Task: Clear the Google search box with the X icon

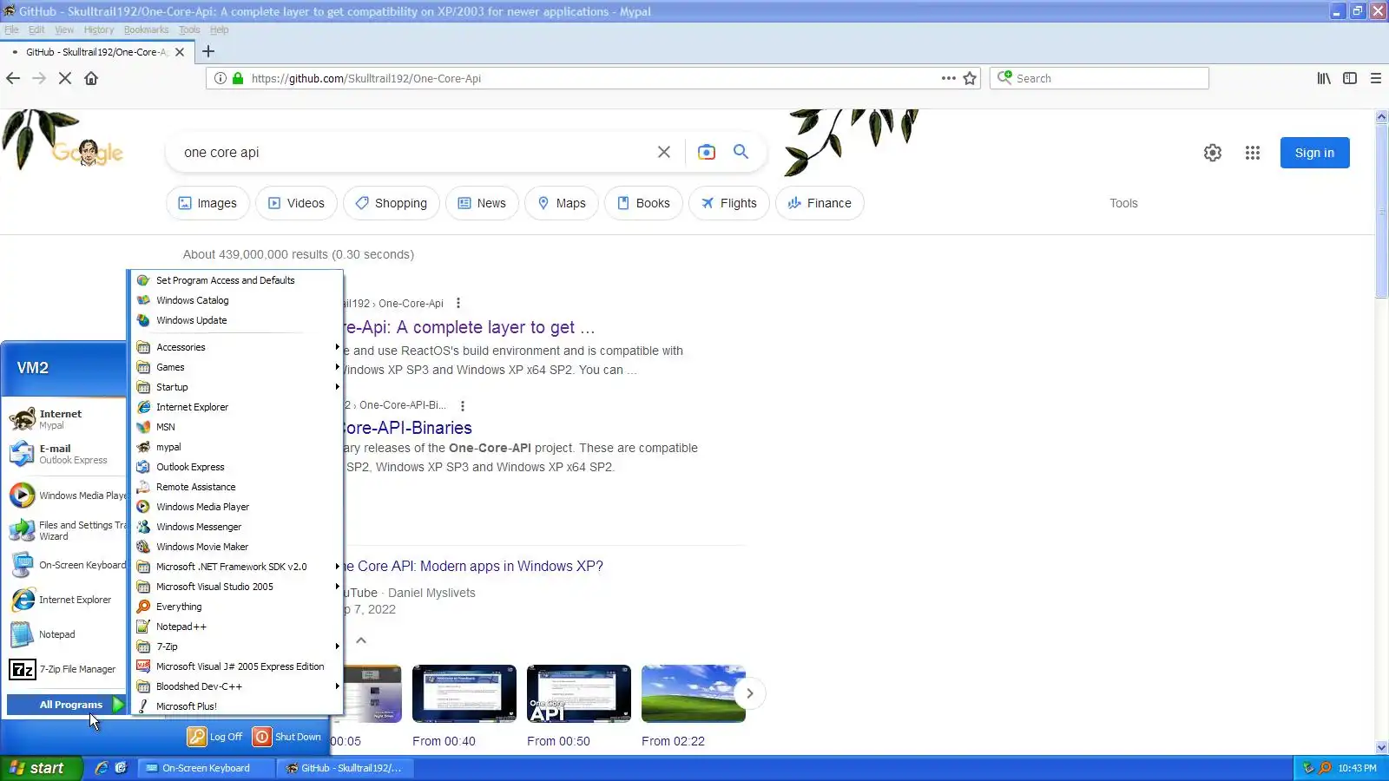Action: 664,152
